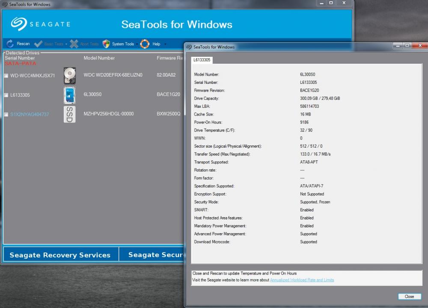The height and width of the screenshot is (308, 428).
Task: Click the Rescan arrow icon
Action: click(10, 44)
